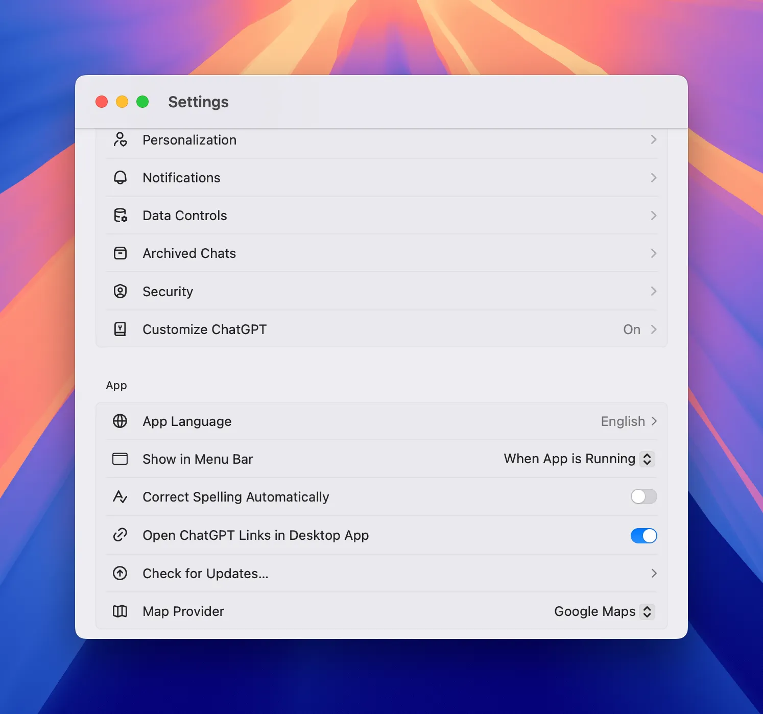Click the green zoom window button
763x714 pixels.
(142, 102)
